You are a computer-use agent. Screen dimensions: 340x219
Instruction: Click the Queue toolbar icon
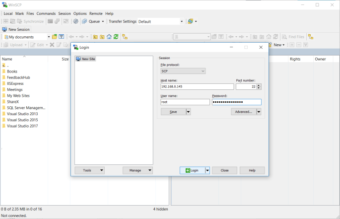pyautogui.click(x=84, y=21)
